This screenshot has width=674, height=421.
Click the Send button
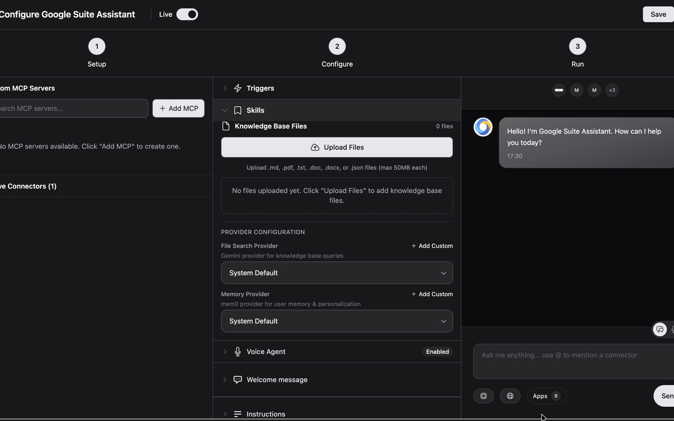[664, 396]
